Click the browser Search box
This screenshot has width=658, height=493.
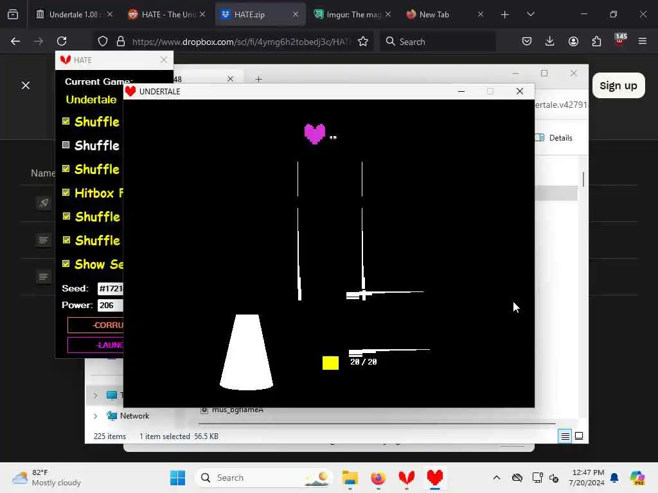point(438,41)
